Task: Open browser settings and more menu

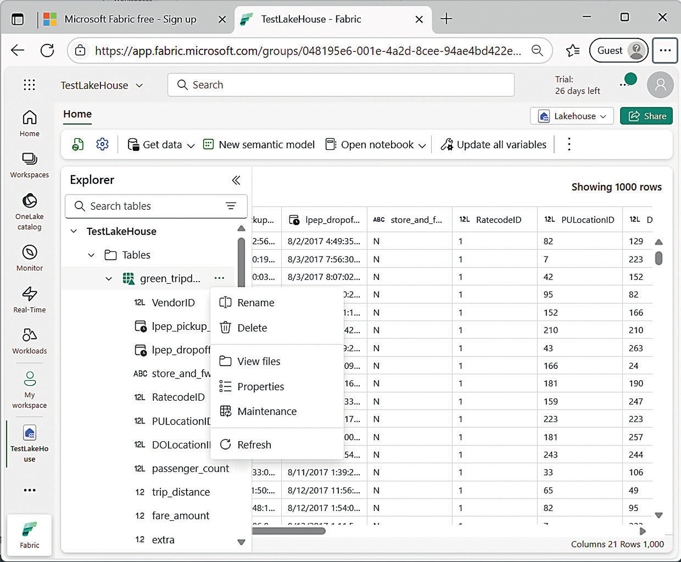Action: [665, 50]
